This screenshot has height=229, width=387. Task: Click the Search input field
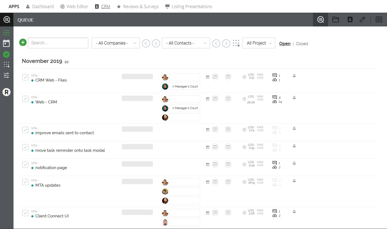pos(58,43)
